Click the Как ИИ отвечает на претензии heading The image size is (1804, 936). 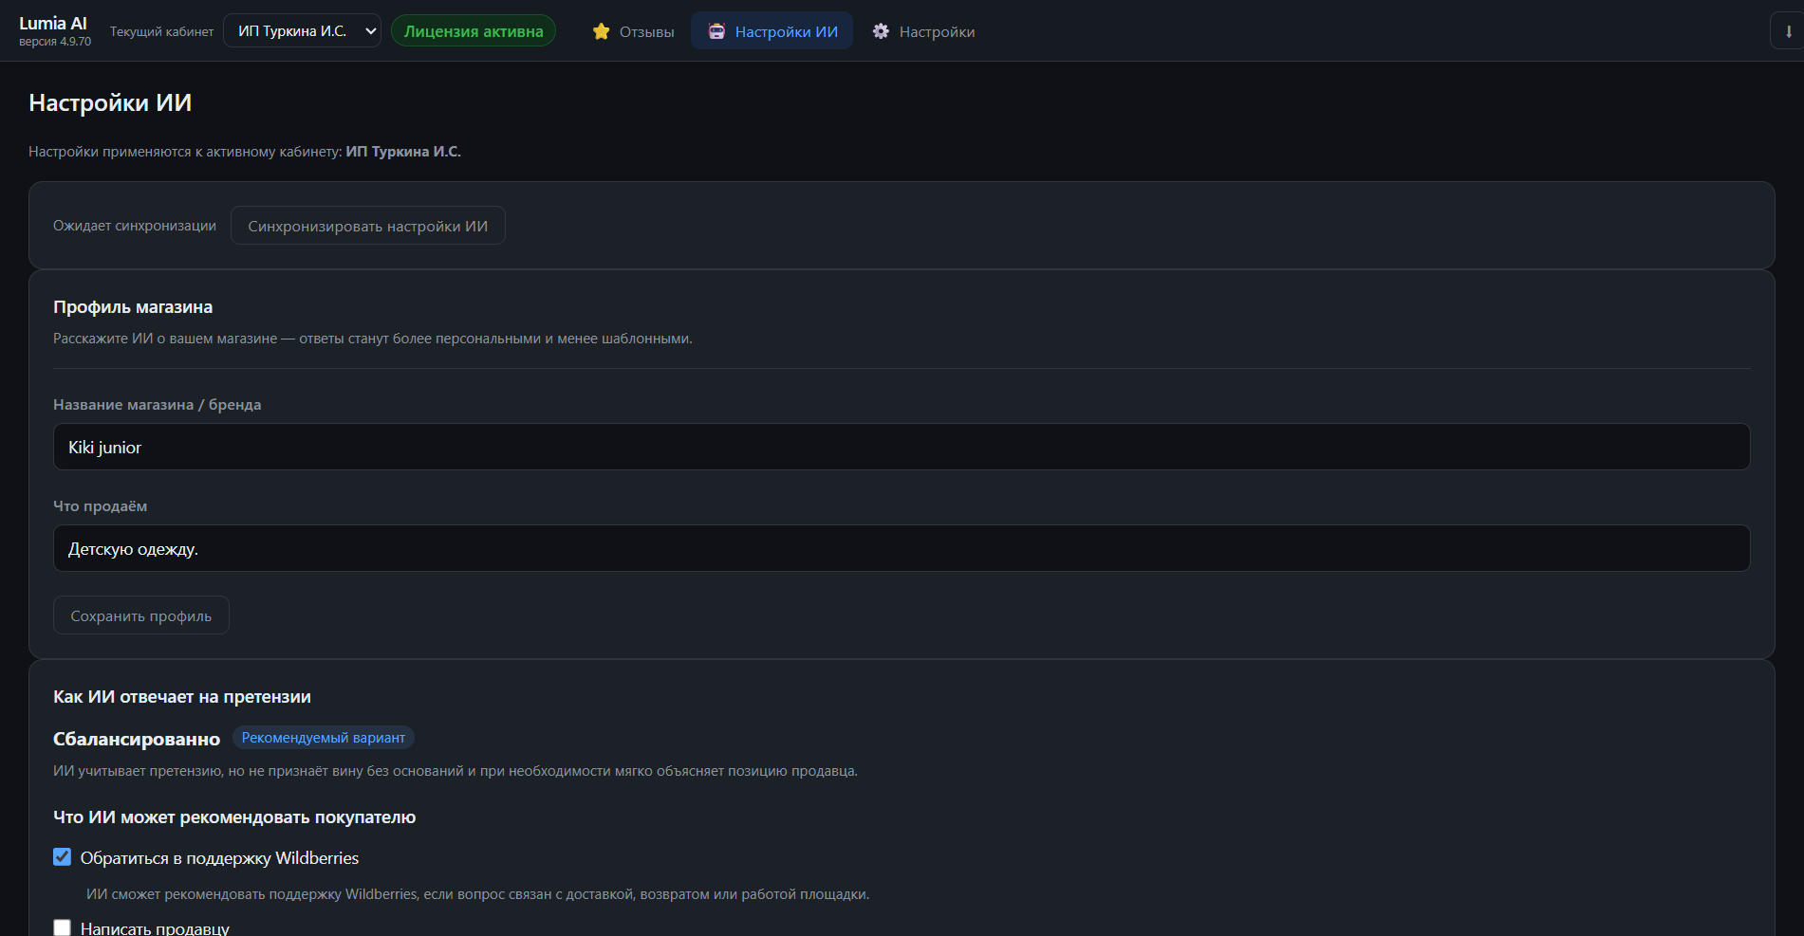click(182, 697)
